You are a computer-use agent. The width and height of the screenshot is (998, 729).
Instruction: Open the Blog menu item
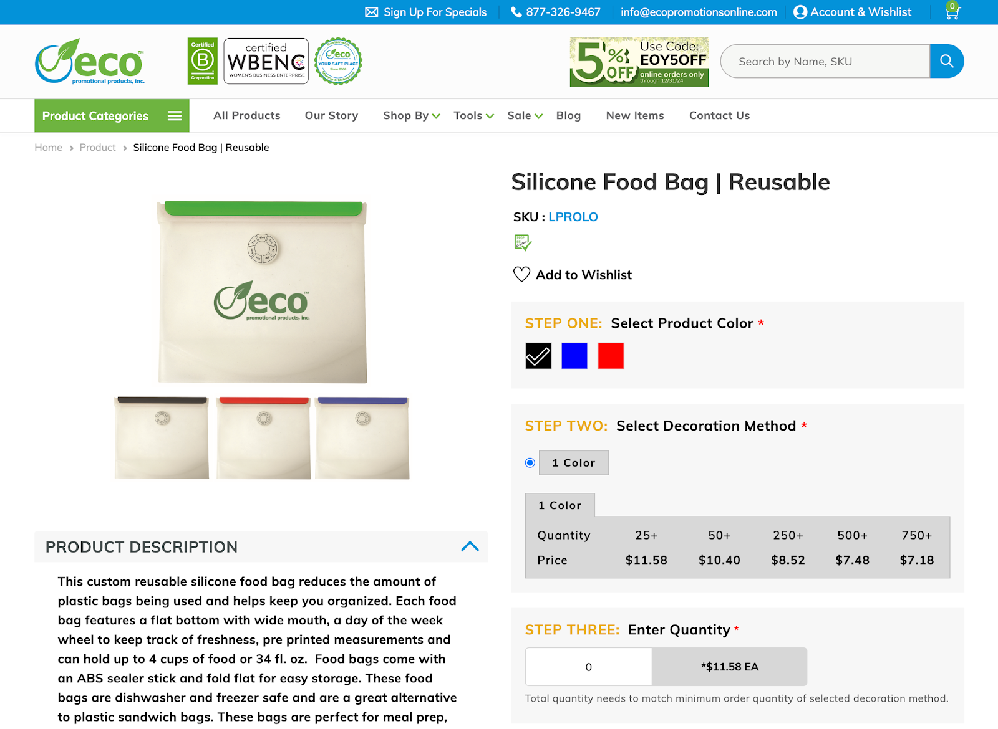(x=568, y=115)
